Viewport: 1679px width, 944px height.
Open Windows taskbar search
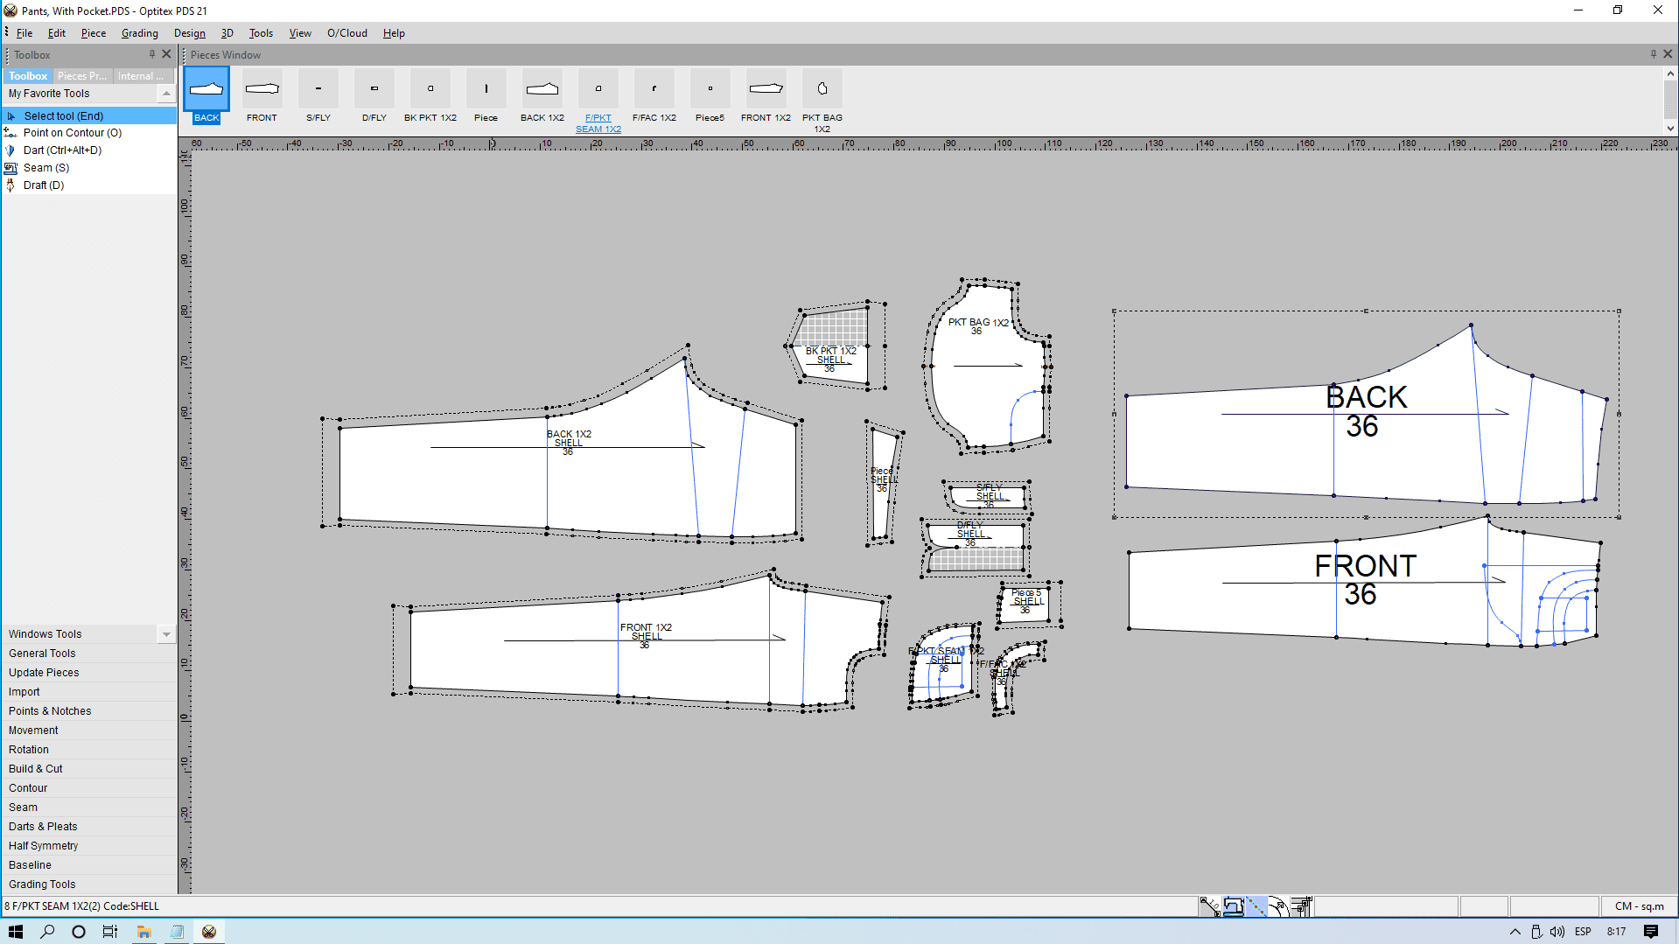(x=47, y=932)
